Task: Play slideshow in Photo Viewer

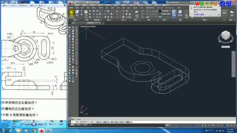Action: coord(34,124)
